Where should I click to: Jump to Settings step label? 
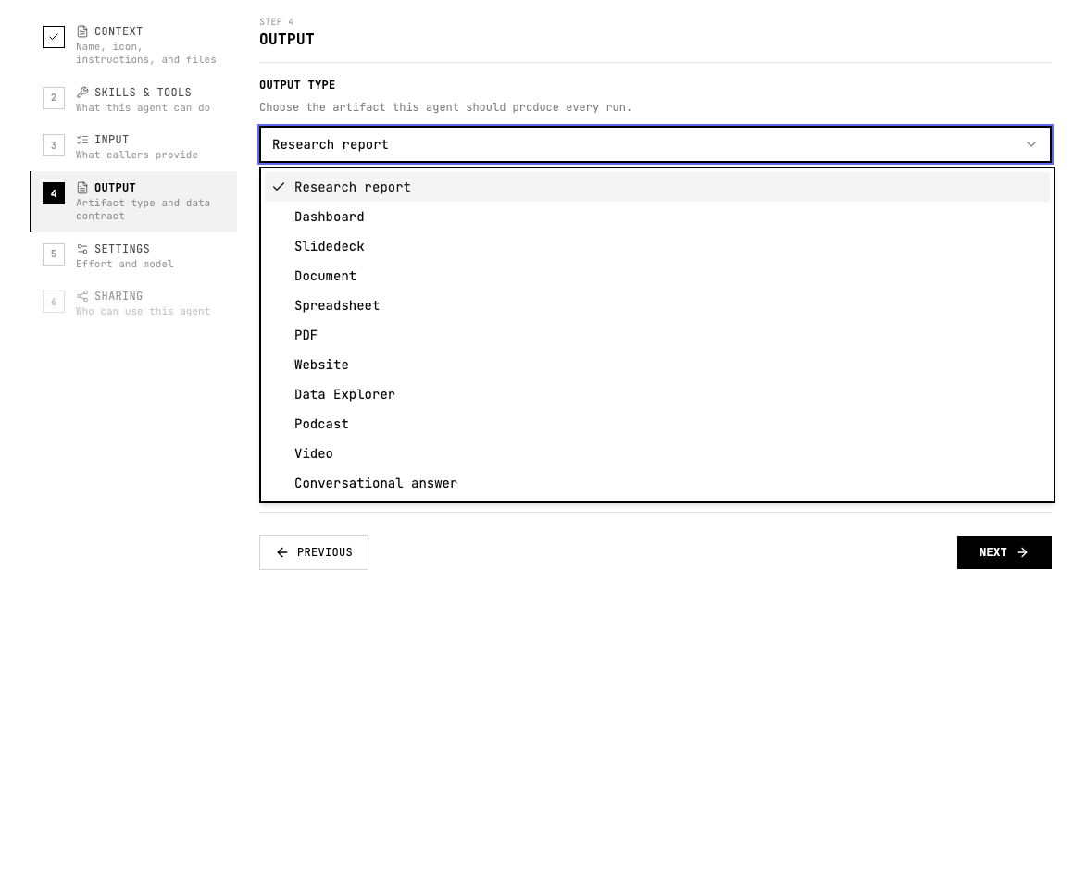[x=122, y=249]
